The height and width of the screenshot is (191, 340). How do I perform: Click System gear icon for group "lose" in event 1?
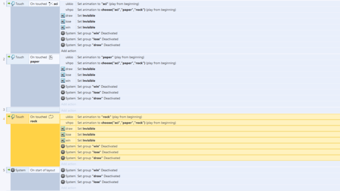click(63, 39)
